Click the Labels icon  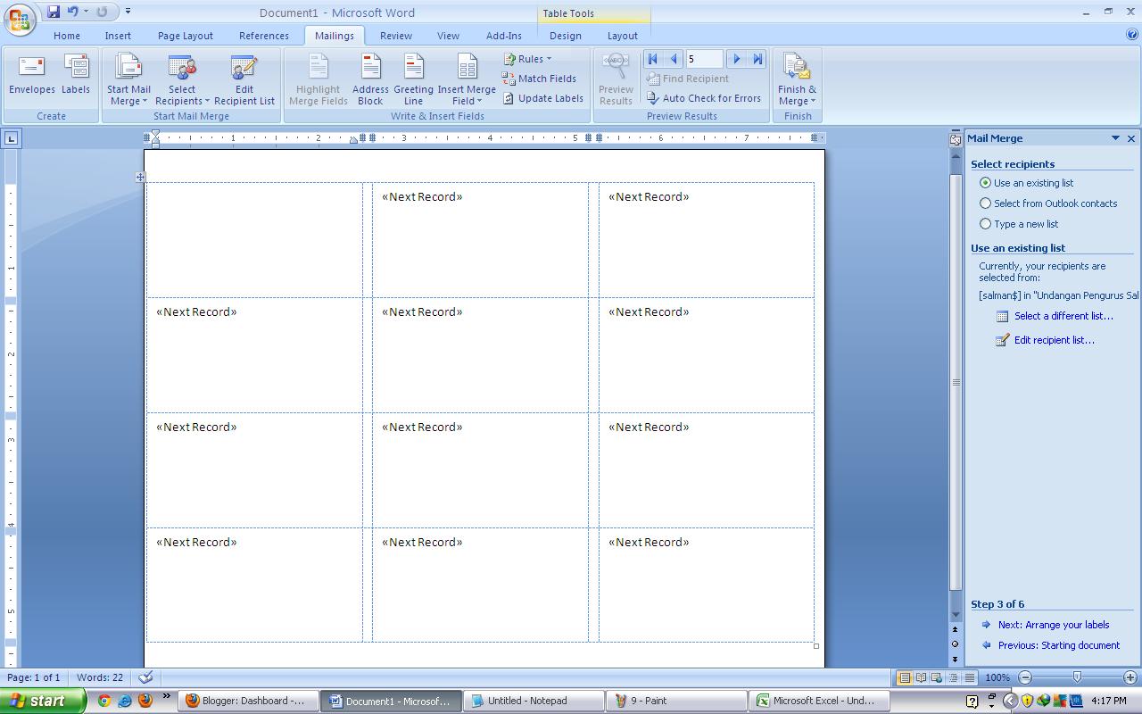[76, 74]
